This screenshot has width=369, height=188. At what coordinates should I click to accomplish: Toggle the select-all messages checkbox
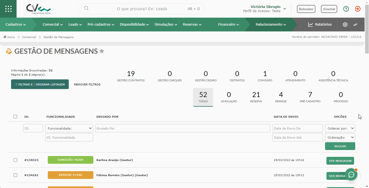click(x=15, y=117)
